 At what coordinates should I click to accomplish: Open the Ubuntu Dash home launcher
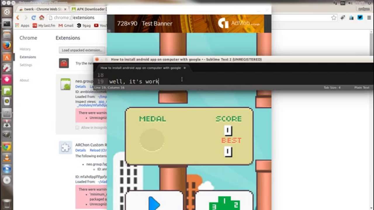tap(7, 12)
